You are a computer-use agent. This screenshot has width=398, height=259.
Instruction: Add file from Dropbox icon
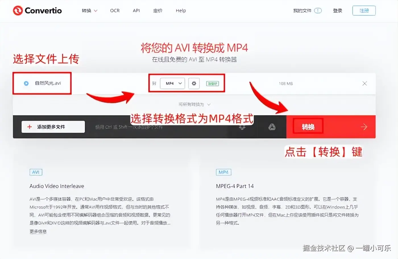pyautogui.click(x=242, y=127)
